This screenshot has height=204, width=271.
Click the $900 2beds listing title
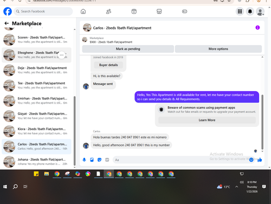pos(111,42)
